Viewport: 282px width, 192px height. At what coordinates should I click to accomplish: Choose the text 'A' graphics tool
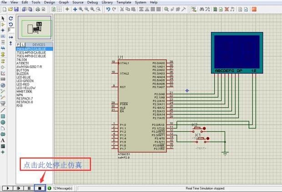[3, 140]
